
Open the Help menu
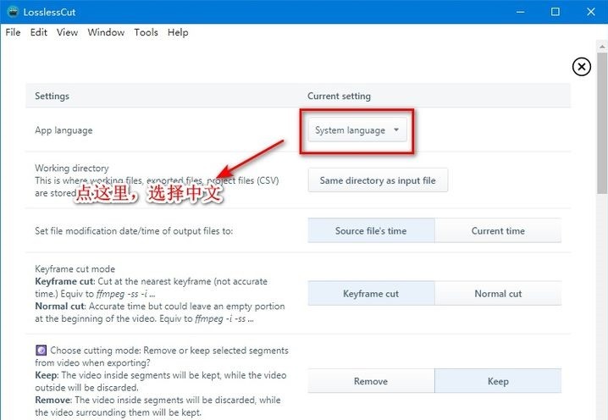178,32
